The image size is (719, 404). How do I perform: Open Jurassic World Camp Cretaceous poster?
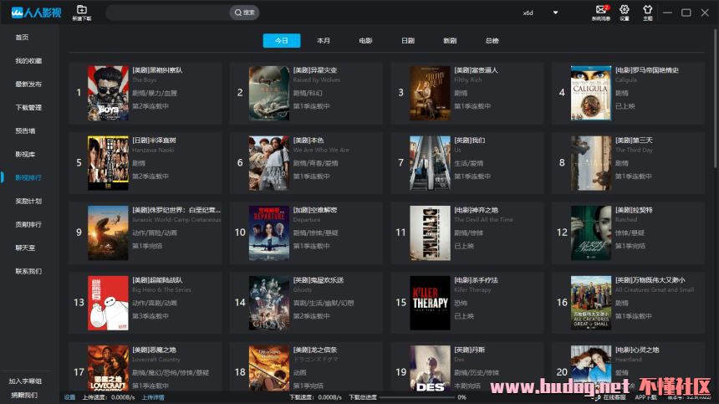[108, 233]
